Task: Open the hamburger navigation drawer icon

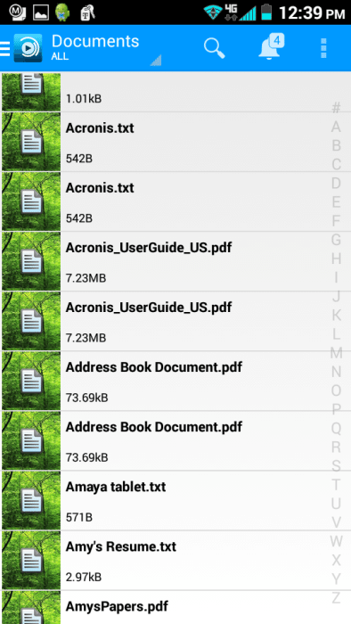Action: click(4, 48)
